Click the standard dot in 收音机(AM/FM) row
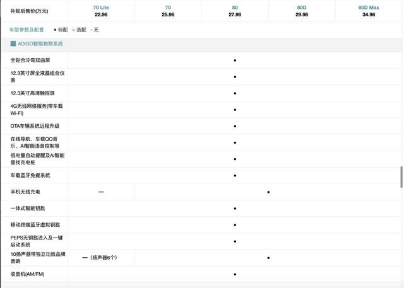 coord(235,274)
